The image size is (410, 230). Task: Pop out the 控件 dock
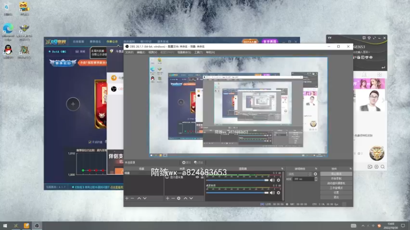(351, 169)
